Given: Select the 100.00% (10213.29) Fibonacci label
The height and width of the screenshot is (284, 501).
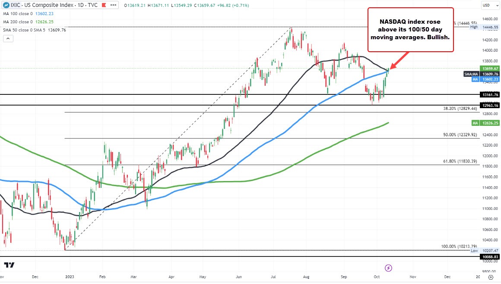Looking at the screenshot, I should click(x=459, y=247).
